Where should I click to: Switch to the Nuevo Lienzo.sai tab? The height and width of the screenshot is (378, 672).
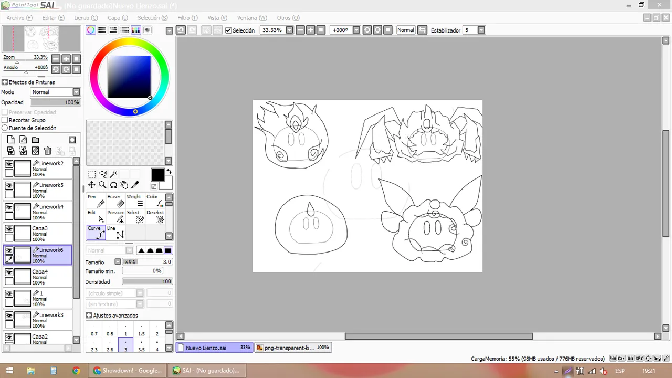214,348
